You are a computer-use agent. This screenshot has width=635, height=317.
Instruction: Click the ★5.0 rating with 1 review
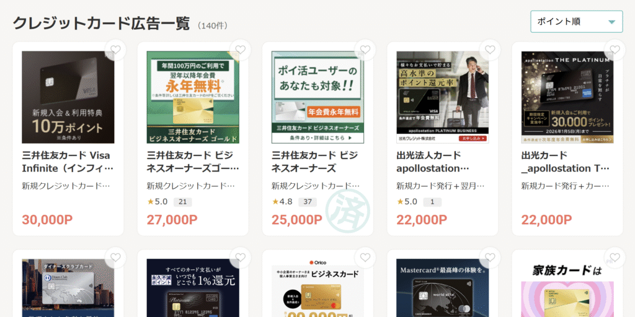pyautogui.click(x=407, y=201)
